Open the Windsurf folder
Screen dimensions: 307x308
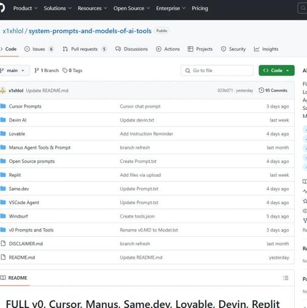(x=18, y=216)
